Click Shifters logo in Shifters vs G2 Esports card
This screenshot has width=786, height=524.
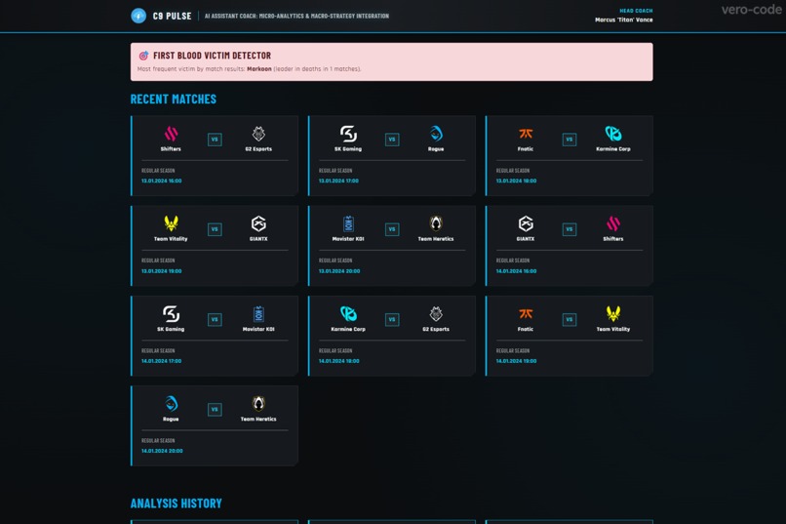(x=171, y=134)
